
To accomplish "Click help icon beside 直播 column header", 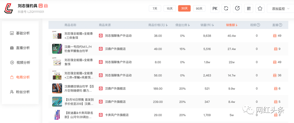I will pyautogui.click(x=280, y=25).
